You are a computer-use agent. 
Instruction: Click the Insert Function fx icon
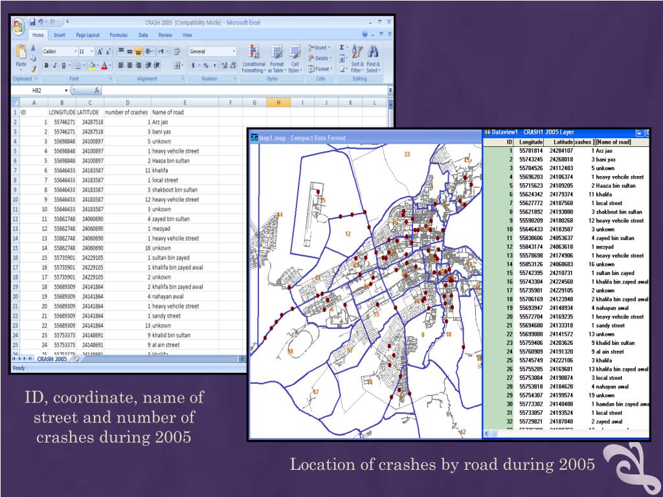coord(97,90)
